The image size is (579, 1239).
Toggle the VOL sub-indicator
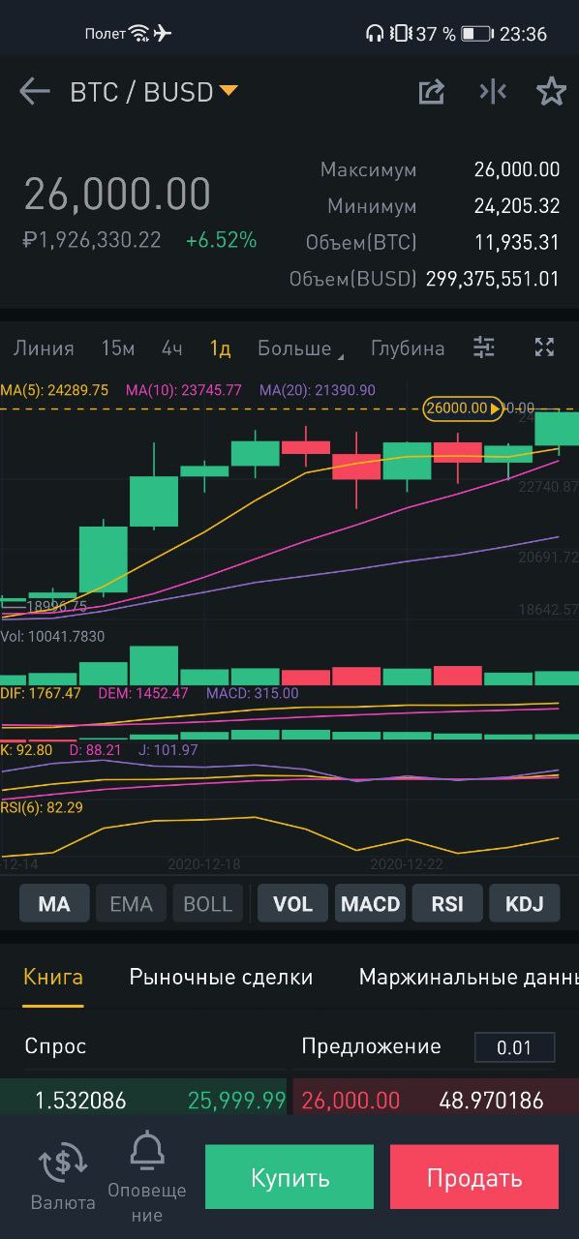(293, 904)
